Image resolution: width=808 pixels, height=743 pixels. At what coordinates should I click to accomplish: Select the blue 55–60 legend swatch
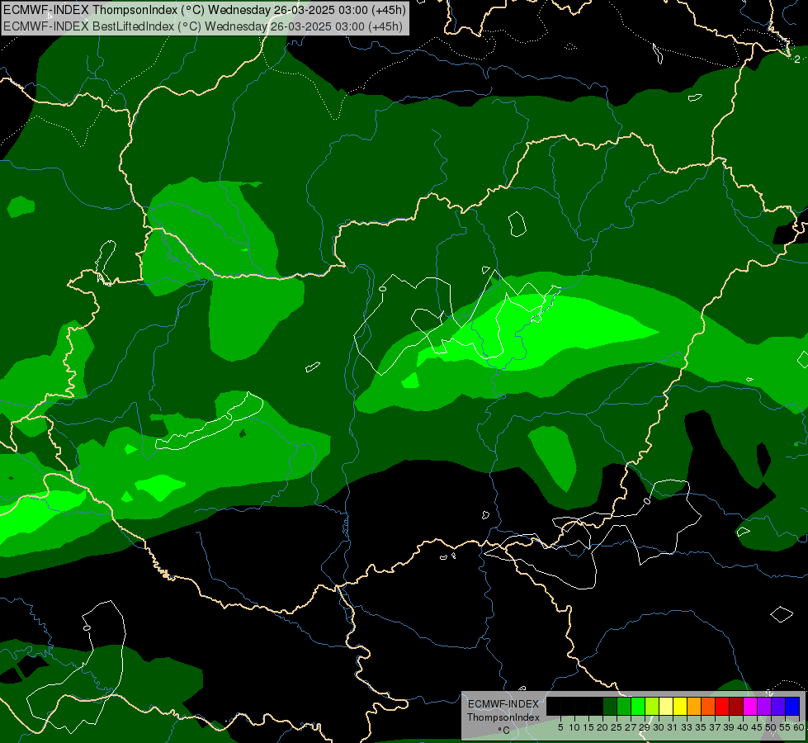[x=792, y=706]
